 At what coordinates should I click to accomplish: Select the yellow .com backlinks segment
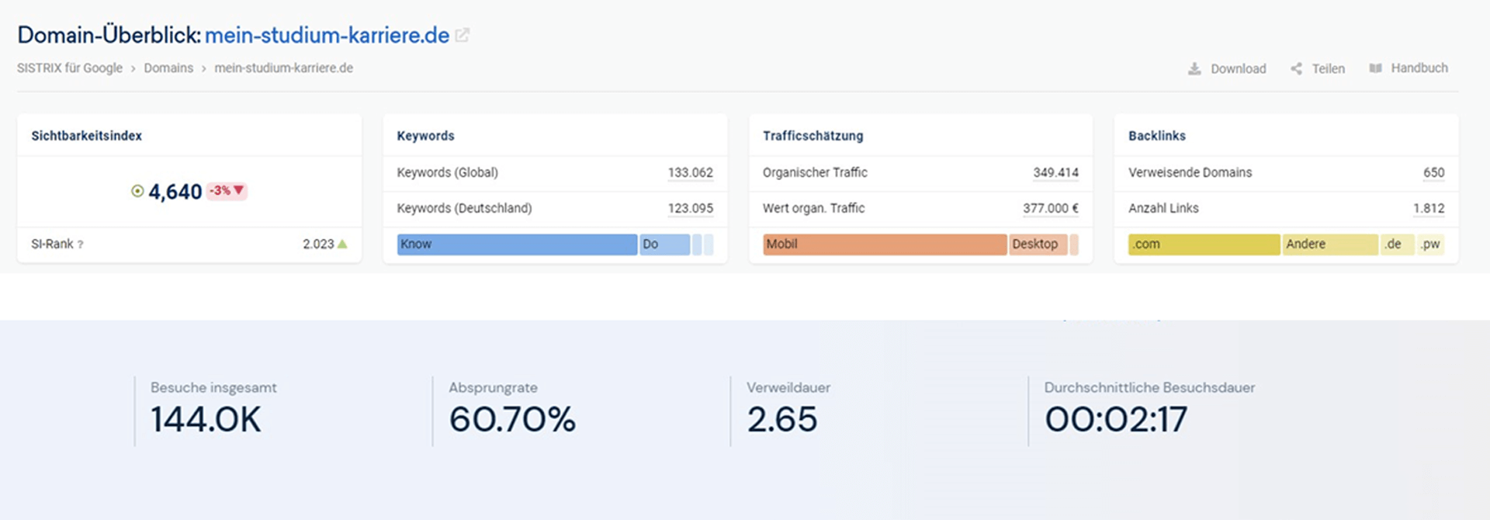point(1203,244)
